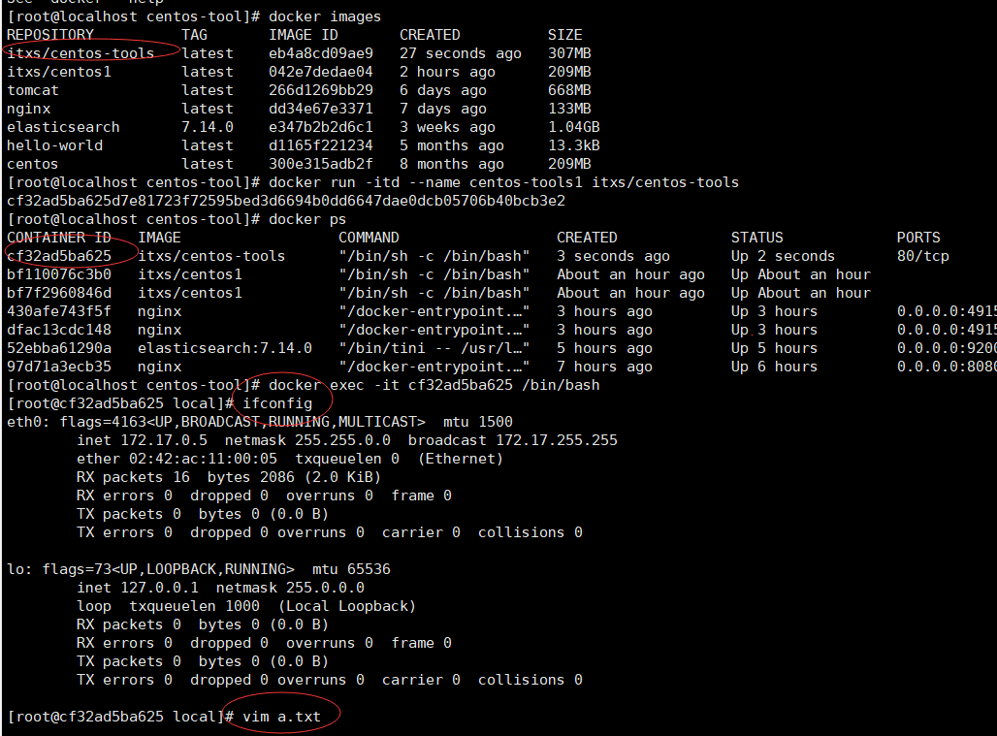Click the docker run -itd command line
997x736 pixels.
tap(503, 182)
